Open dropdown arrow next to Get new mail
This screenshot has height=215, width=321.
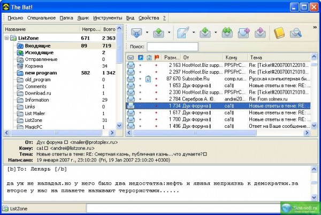point(147,32)
